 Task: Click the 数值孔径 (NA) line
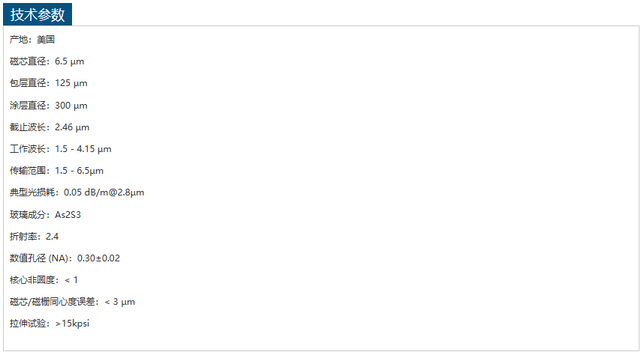click(65, 258)
